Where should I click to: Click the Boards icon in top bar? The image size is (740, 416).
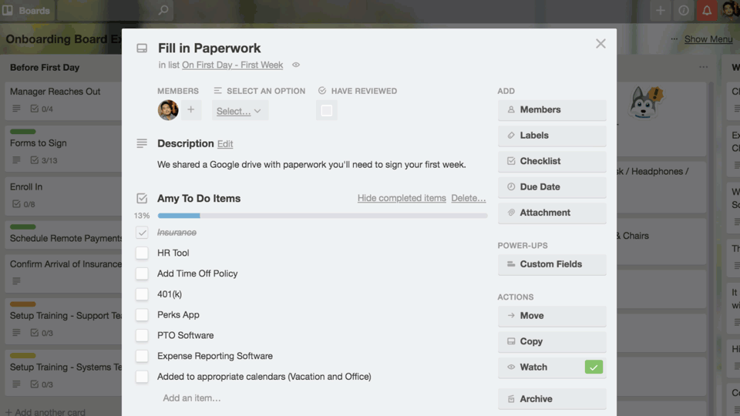pyautogui.click(x=8, y=10)
